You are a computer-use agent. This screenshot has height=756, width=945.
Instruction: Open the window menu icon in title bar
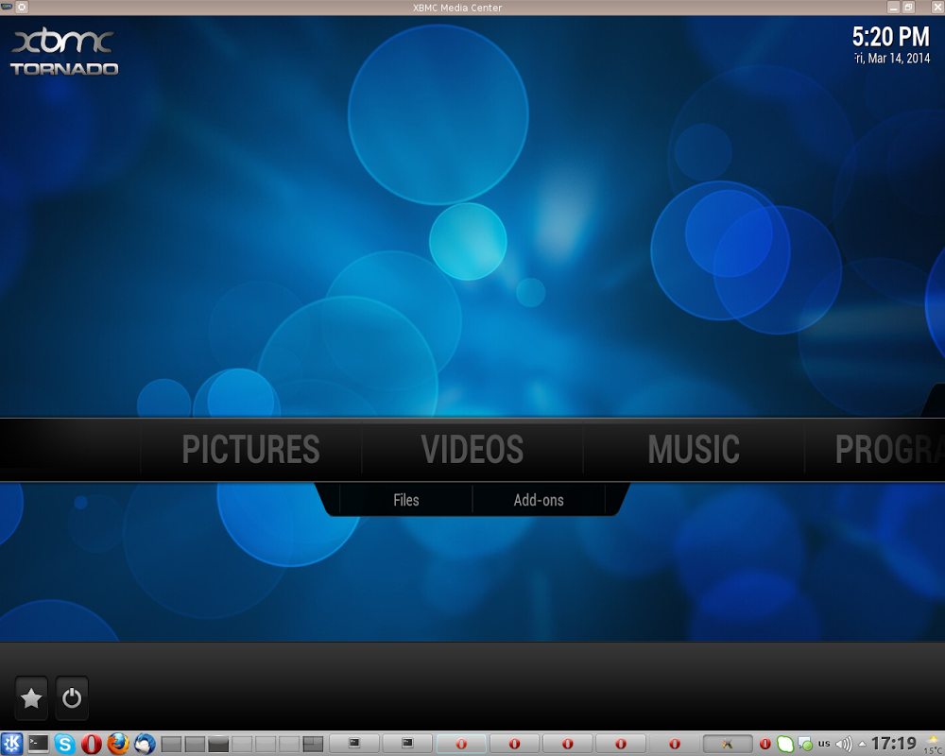pyautogui.click(x=7, y=8)
